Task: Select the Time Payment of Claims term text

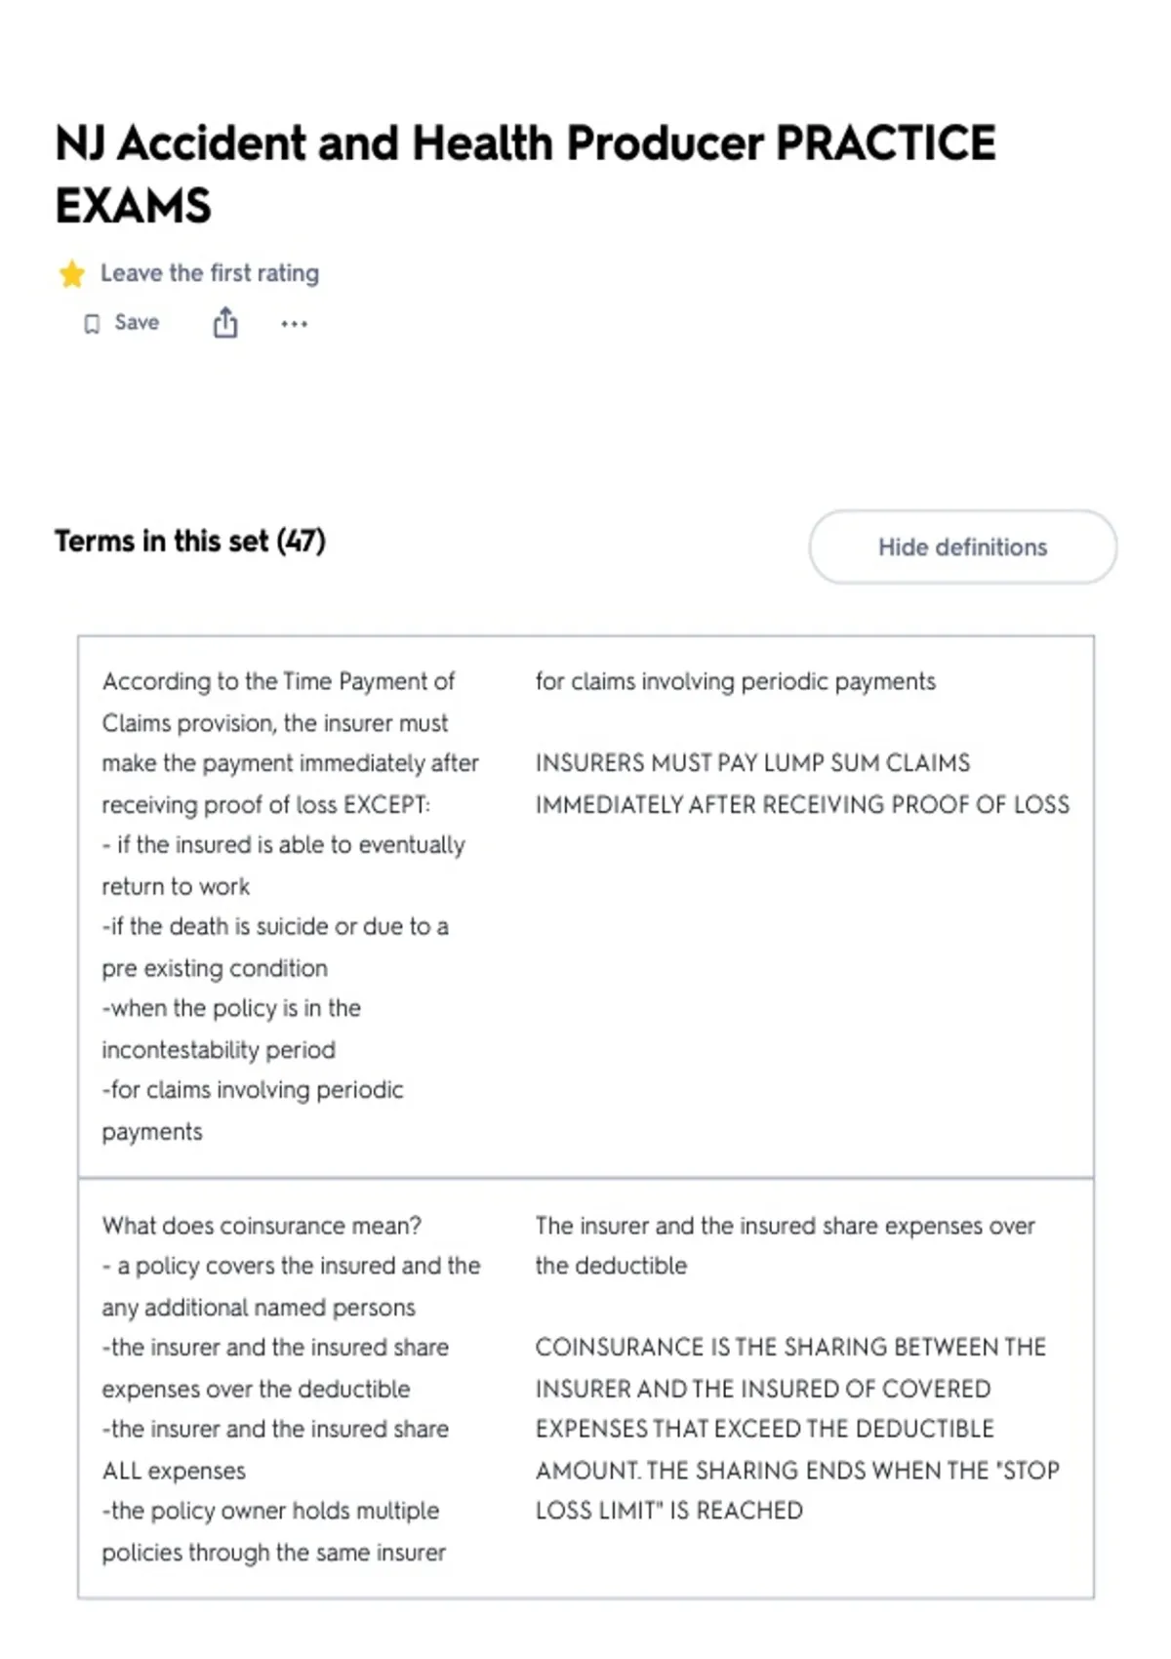Action: click(x=291, y=743)
